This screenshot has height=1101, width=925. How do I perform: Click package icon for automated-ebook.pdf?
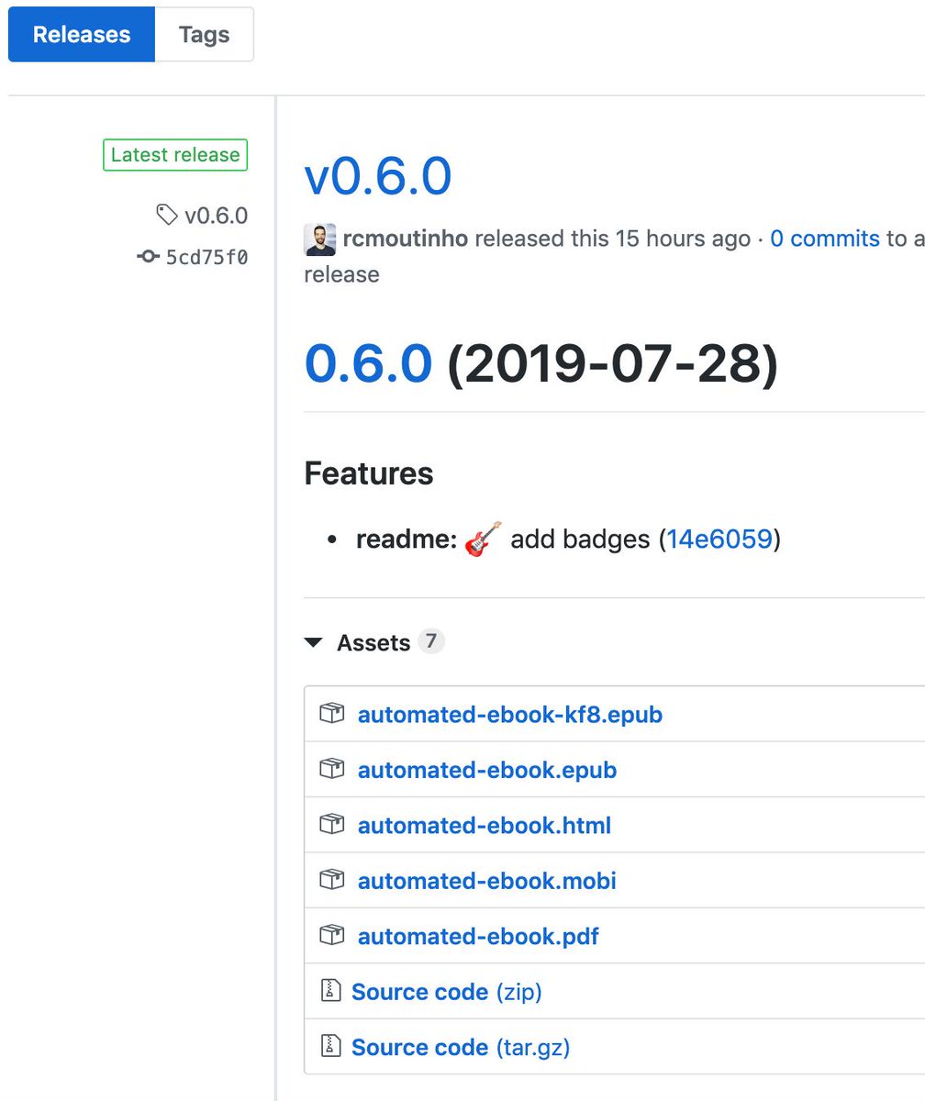click(x=331, y=935)
